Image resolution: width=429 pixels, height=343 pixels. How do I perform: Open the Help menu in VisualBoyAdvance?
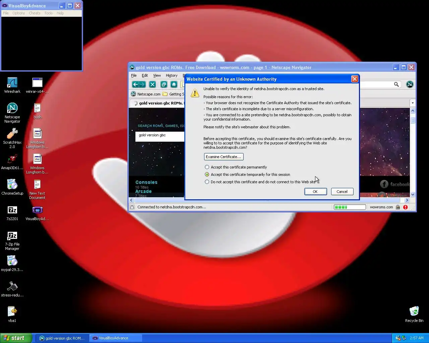coord(60,13)
